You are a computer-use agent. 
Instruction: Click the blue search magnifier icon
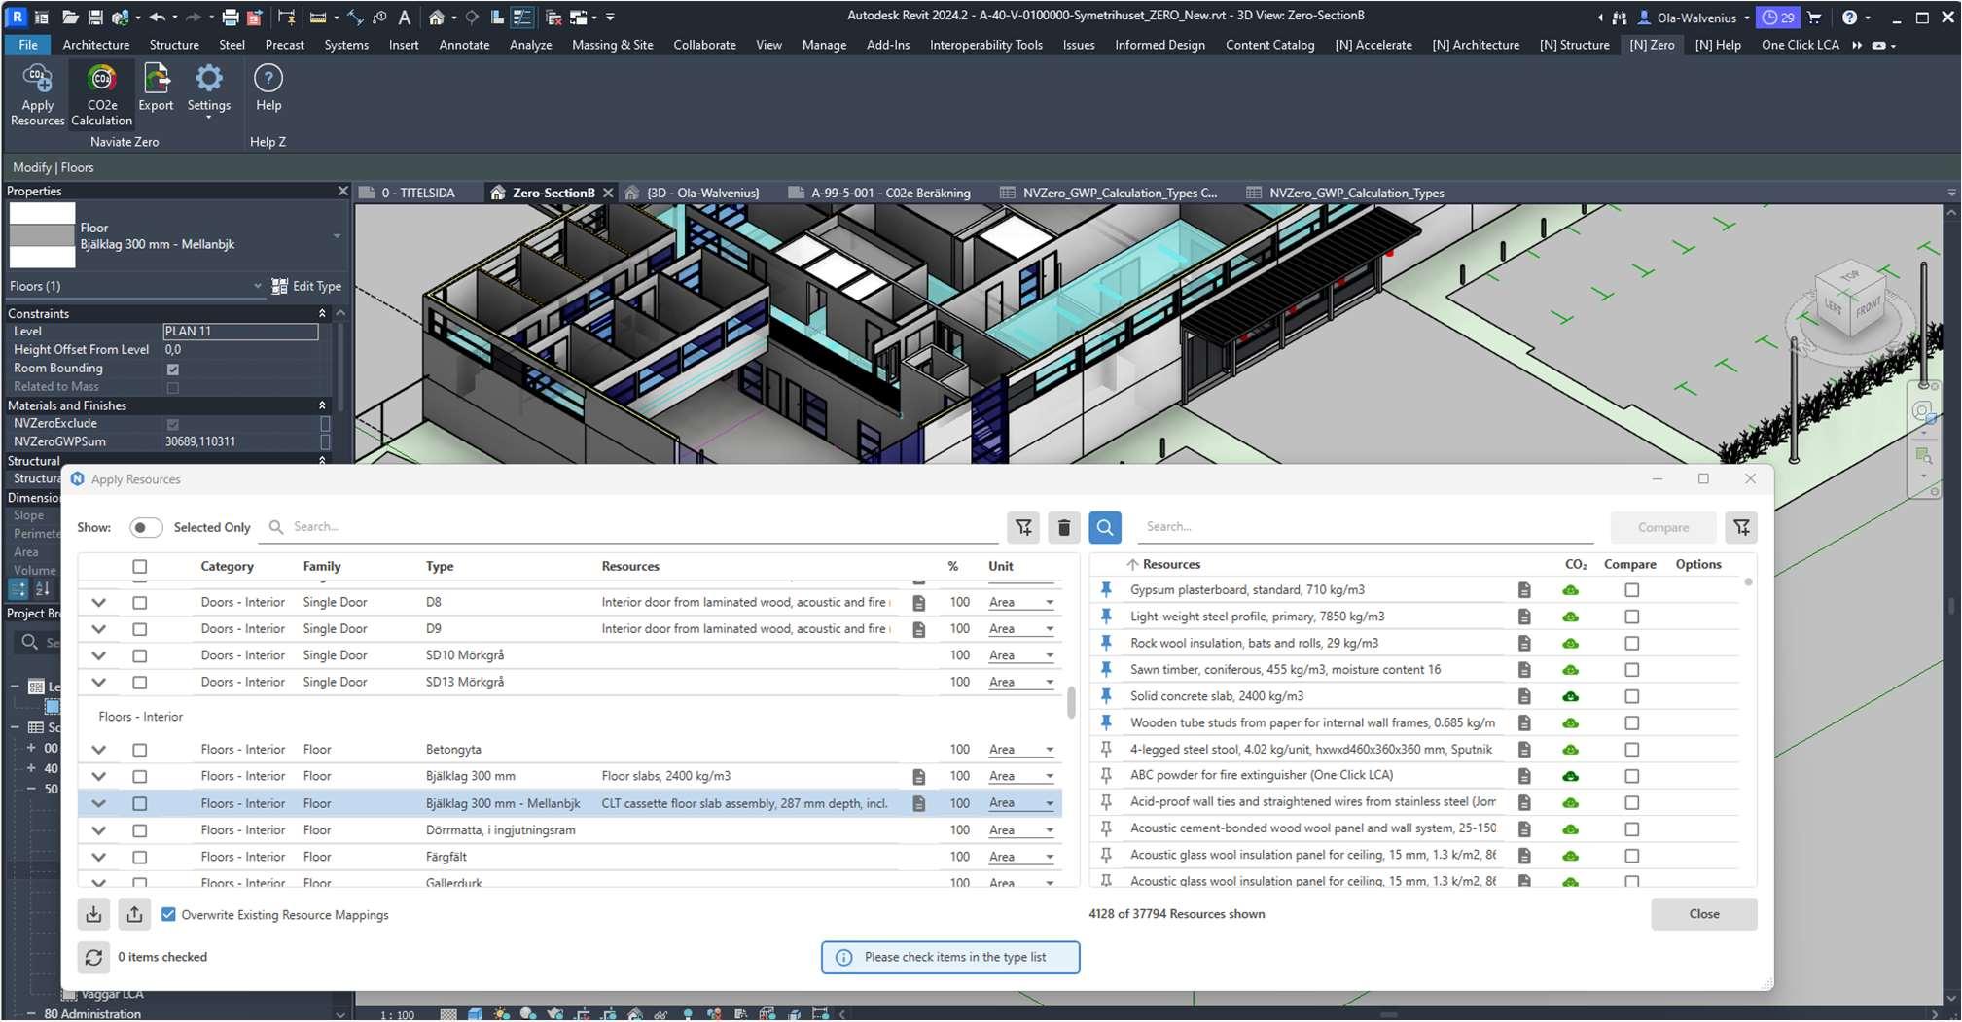pos(1104,527)
